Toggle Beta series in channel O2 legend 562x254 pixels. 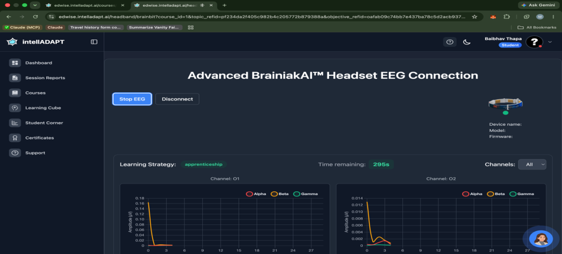coord(496,194)
